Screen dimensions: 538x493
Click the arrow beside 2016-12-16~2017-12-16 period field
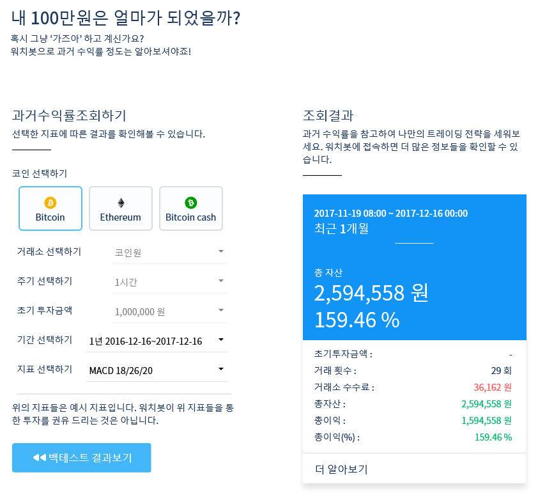point(221,340)
